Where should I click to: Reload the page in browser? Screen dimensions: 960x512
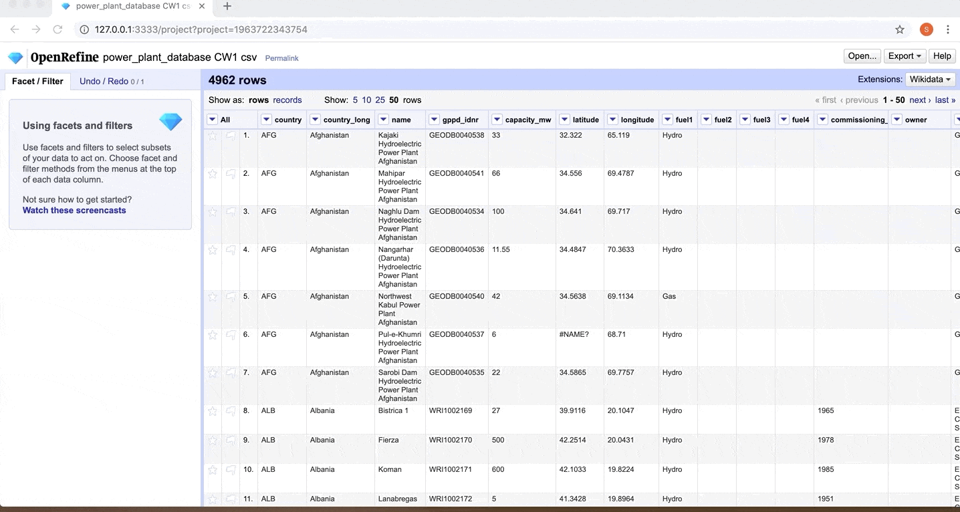click(57, 29)
